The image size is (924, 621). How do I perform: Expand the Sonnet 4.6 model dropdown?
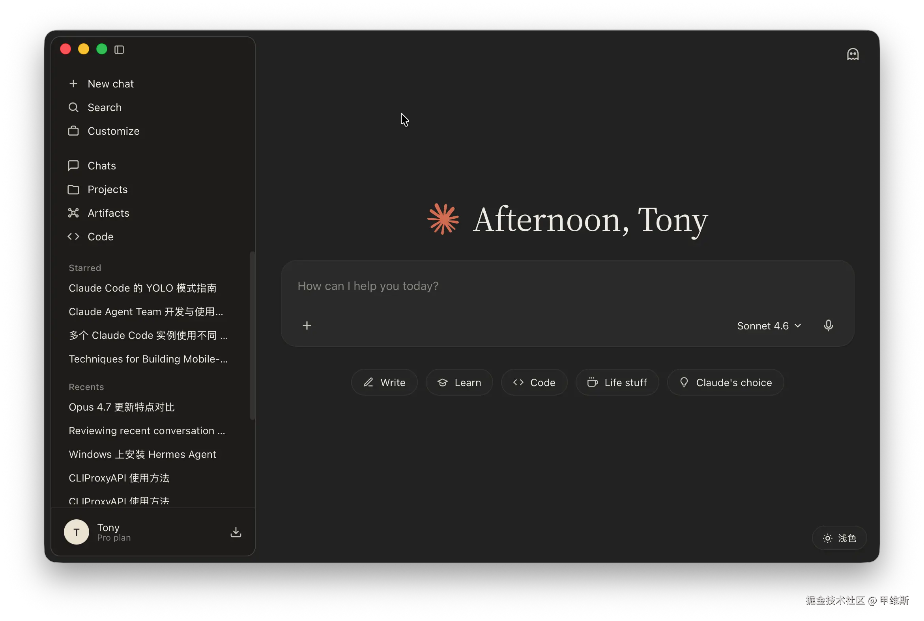tap(769, 326)
